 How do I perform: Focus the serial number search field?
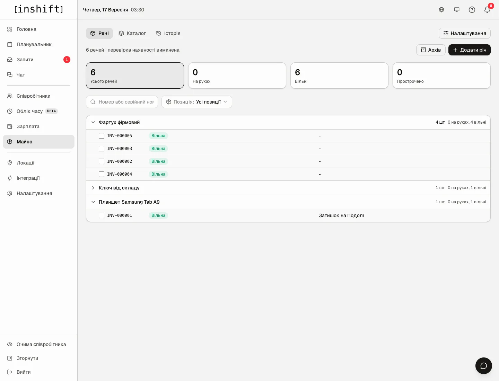coord(122,102)
